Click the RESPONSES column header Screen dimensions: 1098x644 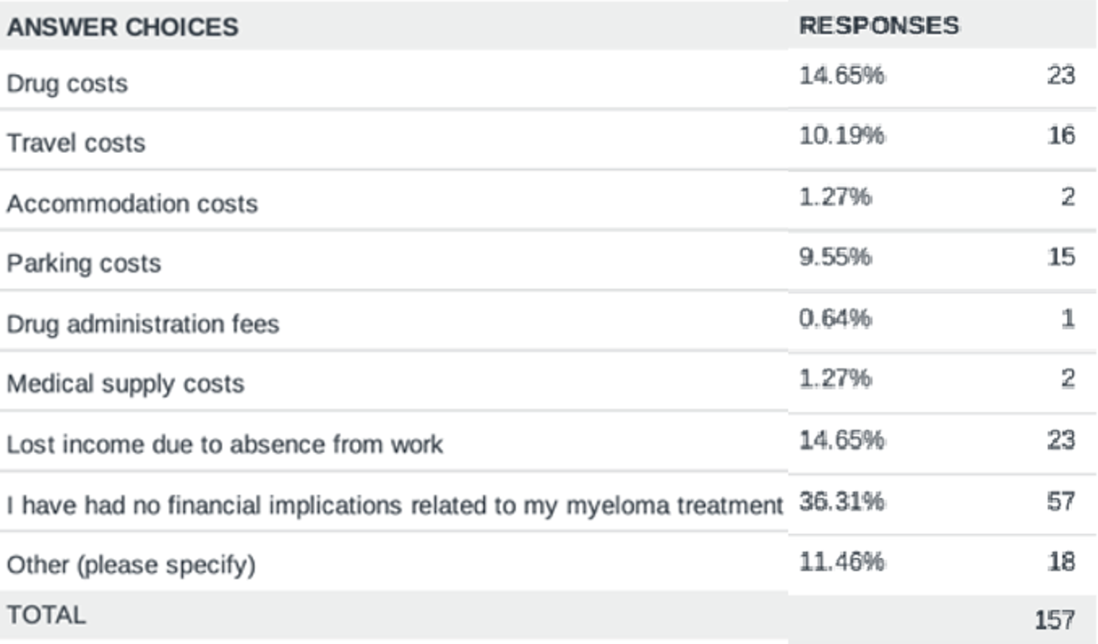point(878,26)
